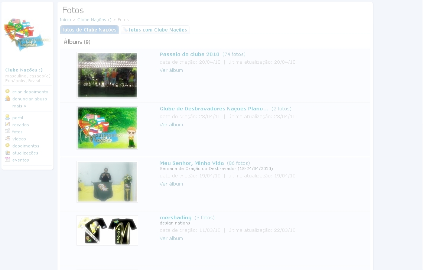Click the perfil person icon
The height and width of the screenshot is (270, 423).
pyautogui.click(x=7, y=117)
